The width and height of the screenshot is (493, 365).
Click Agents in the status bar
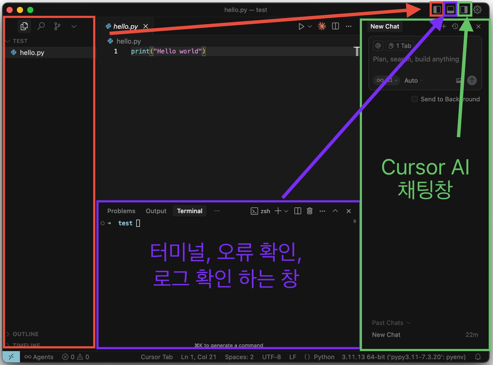tap(39, 357)
